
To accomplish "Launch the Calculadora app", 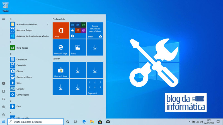I will point(30,59).
